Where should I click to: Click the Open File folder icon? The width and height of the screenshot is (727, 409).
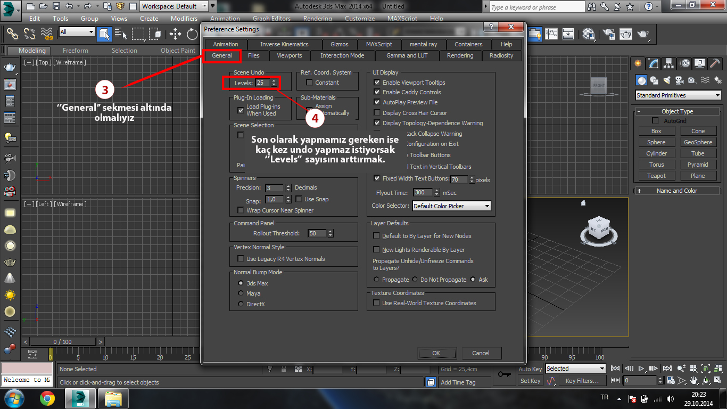click(44, 6)
